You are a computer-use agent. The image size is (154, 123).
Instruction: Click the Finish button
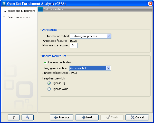pos(112,117)
